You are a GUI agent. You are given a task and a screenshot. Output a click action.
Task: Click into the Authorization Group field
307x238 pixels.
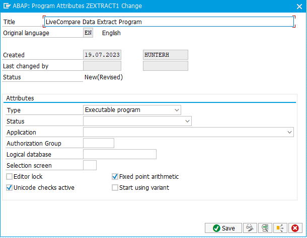pos(99,143)
